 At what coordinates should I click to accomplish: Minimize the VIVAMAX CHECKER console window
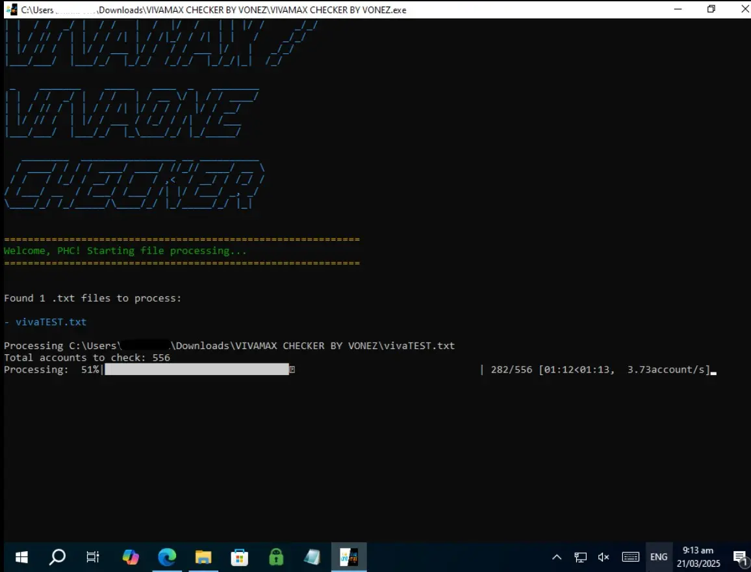click(678, 9)
